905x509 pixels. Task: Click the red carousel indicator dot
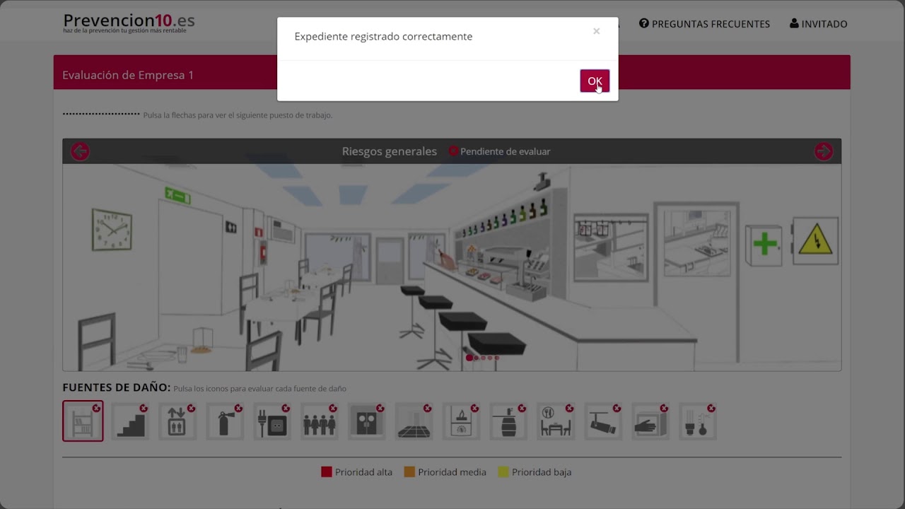coord(469,358)
